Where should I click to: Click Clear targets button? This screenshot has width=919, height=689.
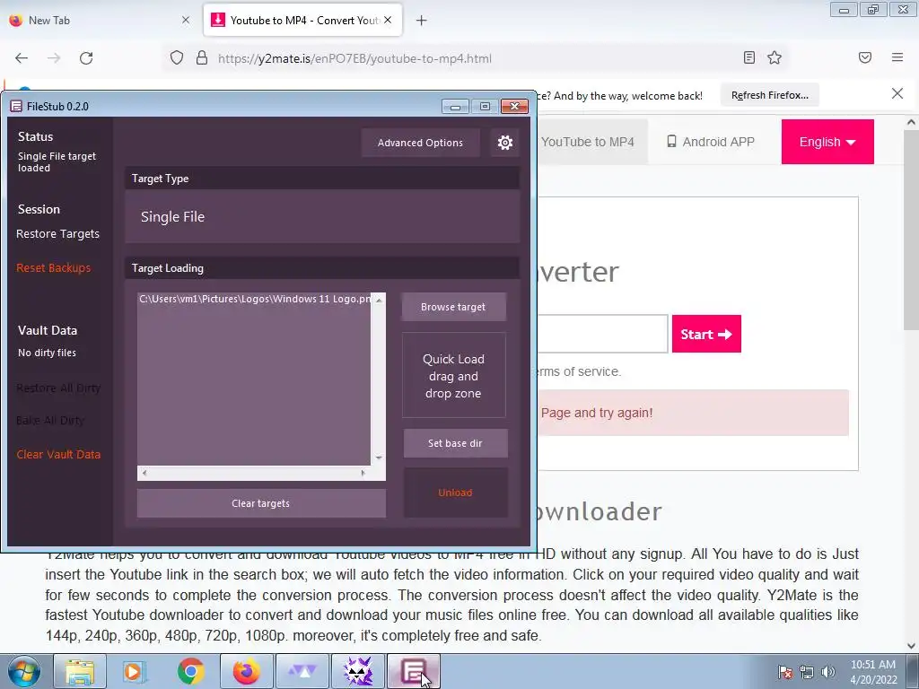pos(261,503)
